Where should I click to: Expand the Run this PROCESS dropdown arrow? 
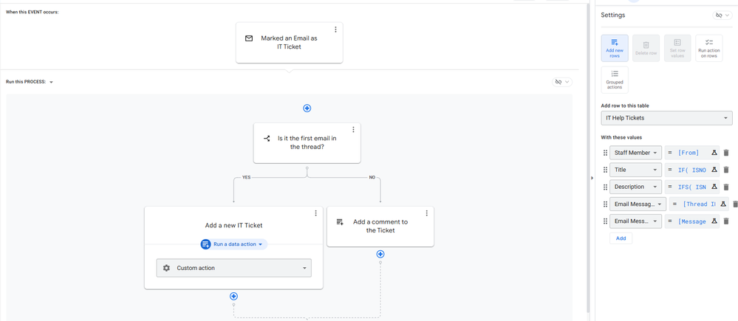[x=51, y=82]
